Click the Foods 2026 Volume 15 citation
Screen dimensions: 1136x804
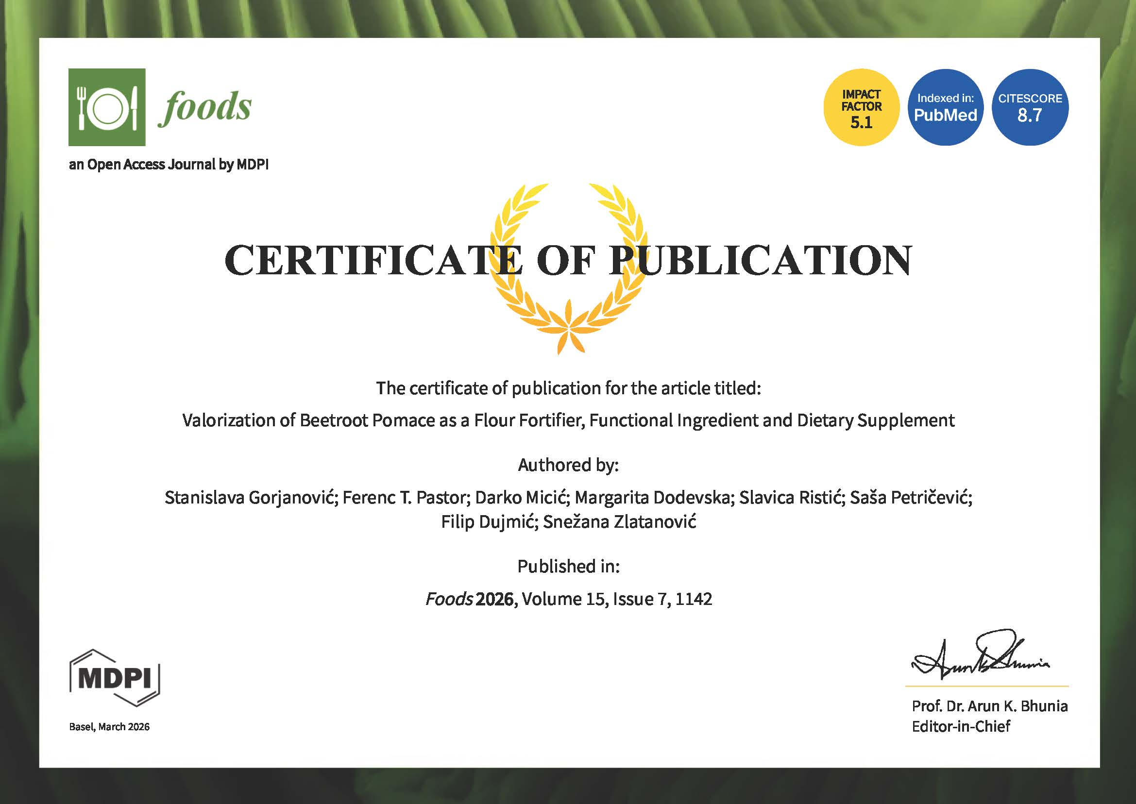pos(569,599)
